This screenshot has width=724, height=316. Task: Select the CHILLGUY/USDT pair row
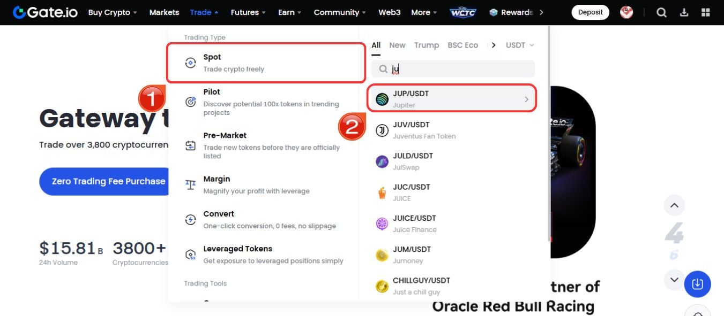coord(453,286)
